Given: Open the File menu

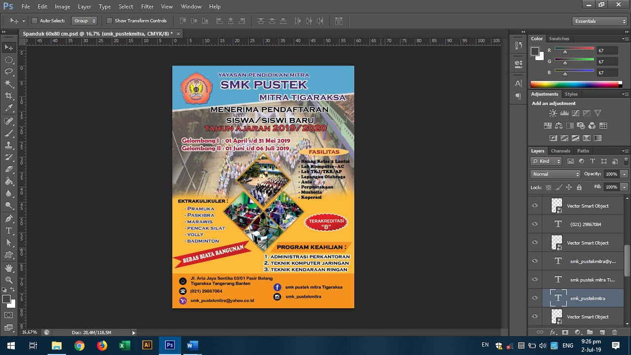Looking at the screenshot, I should click(26, 6).
